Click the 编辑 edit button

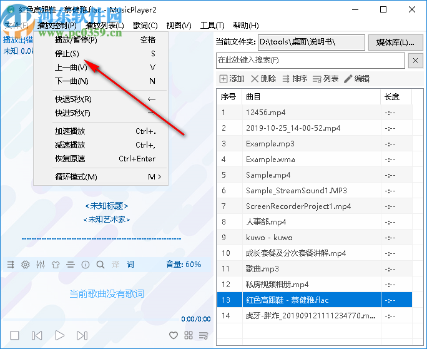(x=356, y=79)
